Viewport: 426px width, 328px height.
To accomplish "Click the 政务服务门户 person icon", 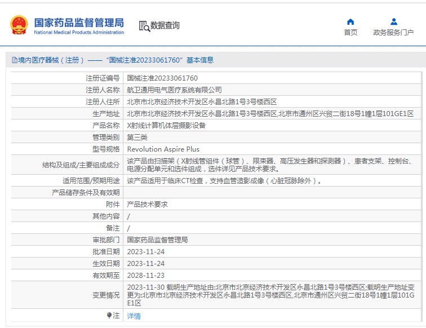I will (393, 22).
